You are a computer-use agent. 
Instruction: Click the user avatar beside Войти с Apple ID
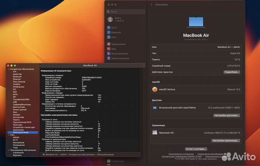pyautogui.click(x=110, y=20)
